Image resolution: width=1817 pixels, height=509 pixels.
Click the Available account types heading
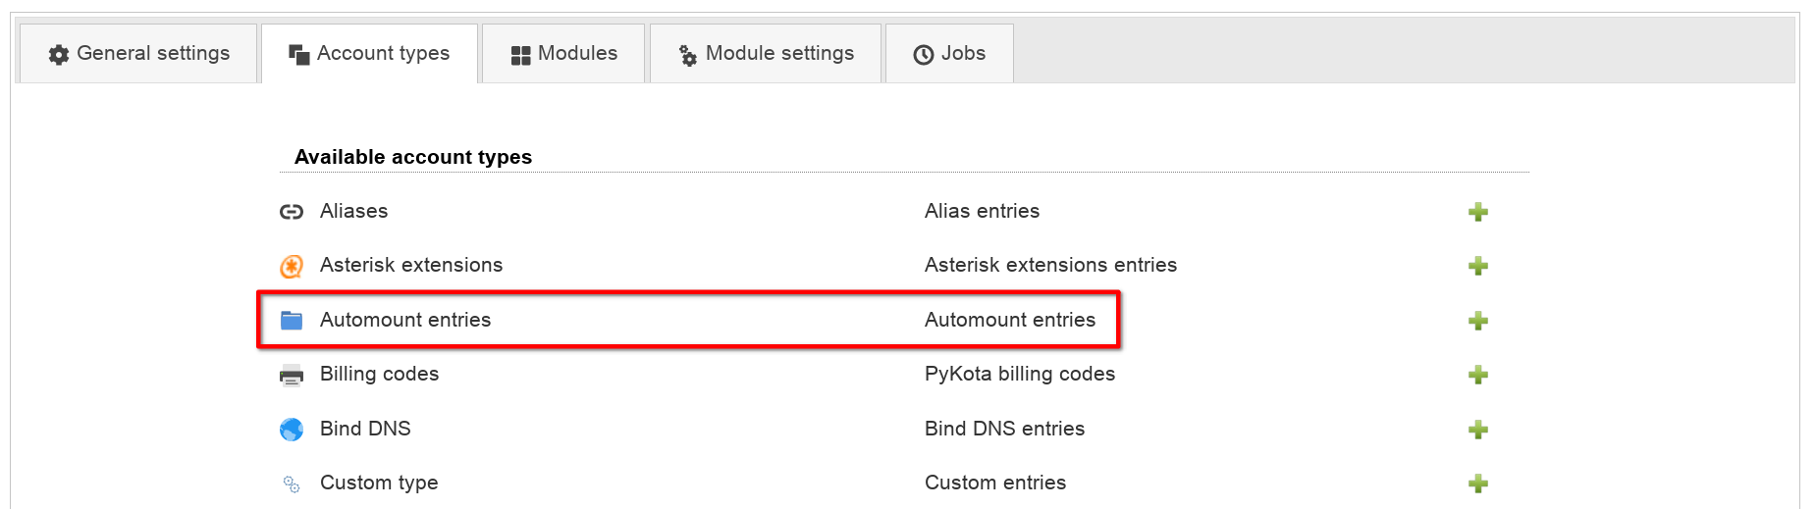click(413, 157)
